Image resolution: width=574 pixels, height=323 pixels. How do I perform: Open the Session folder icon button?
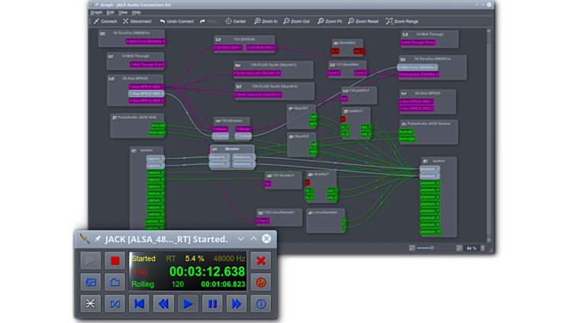116,282
